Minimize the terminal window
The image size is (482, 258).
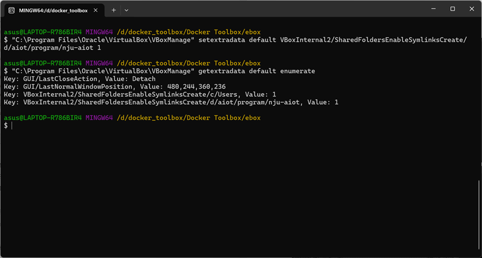434,9
